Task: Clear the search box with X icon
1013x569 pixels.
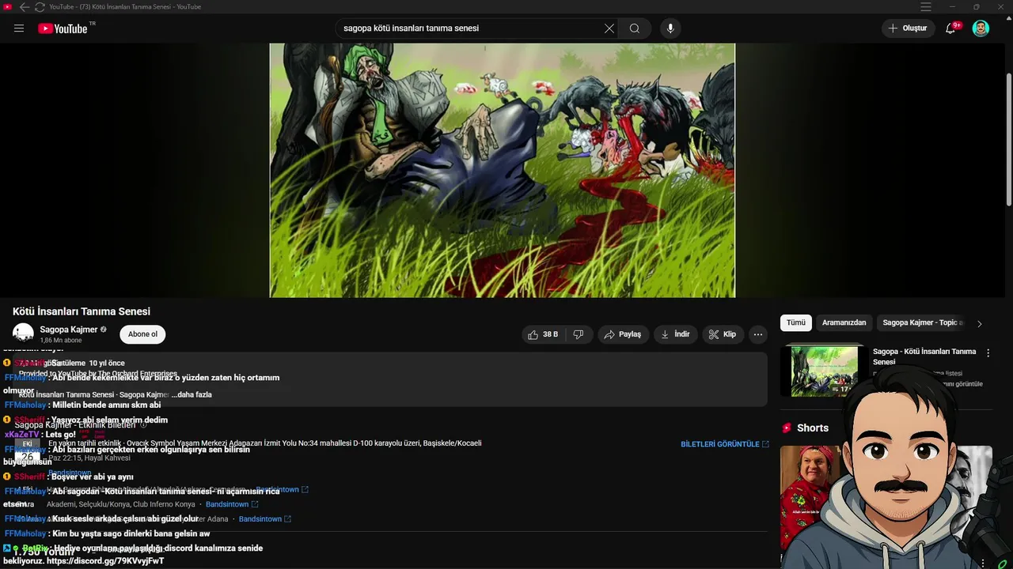Action: (x=609, y=28)
